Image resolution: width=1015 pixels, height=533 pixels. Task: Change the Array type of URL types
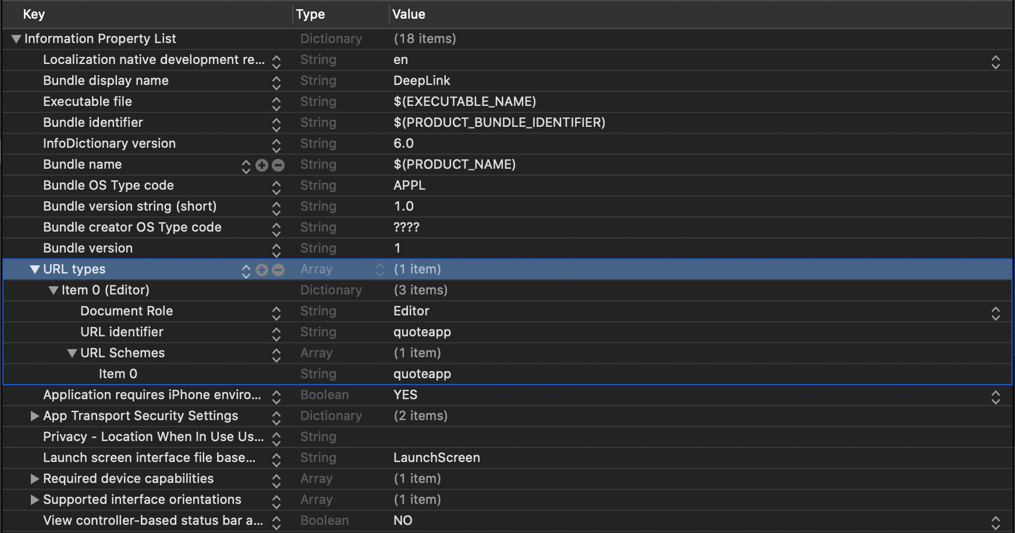[380, 270]
